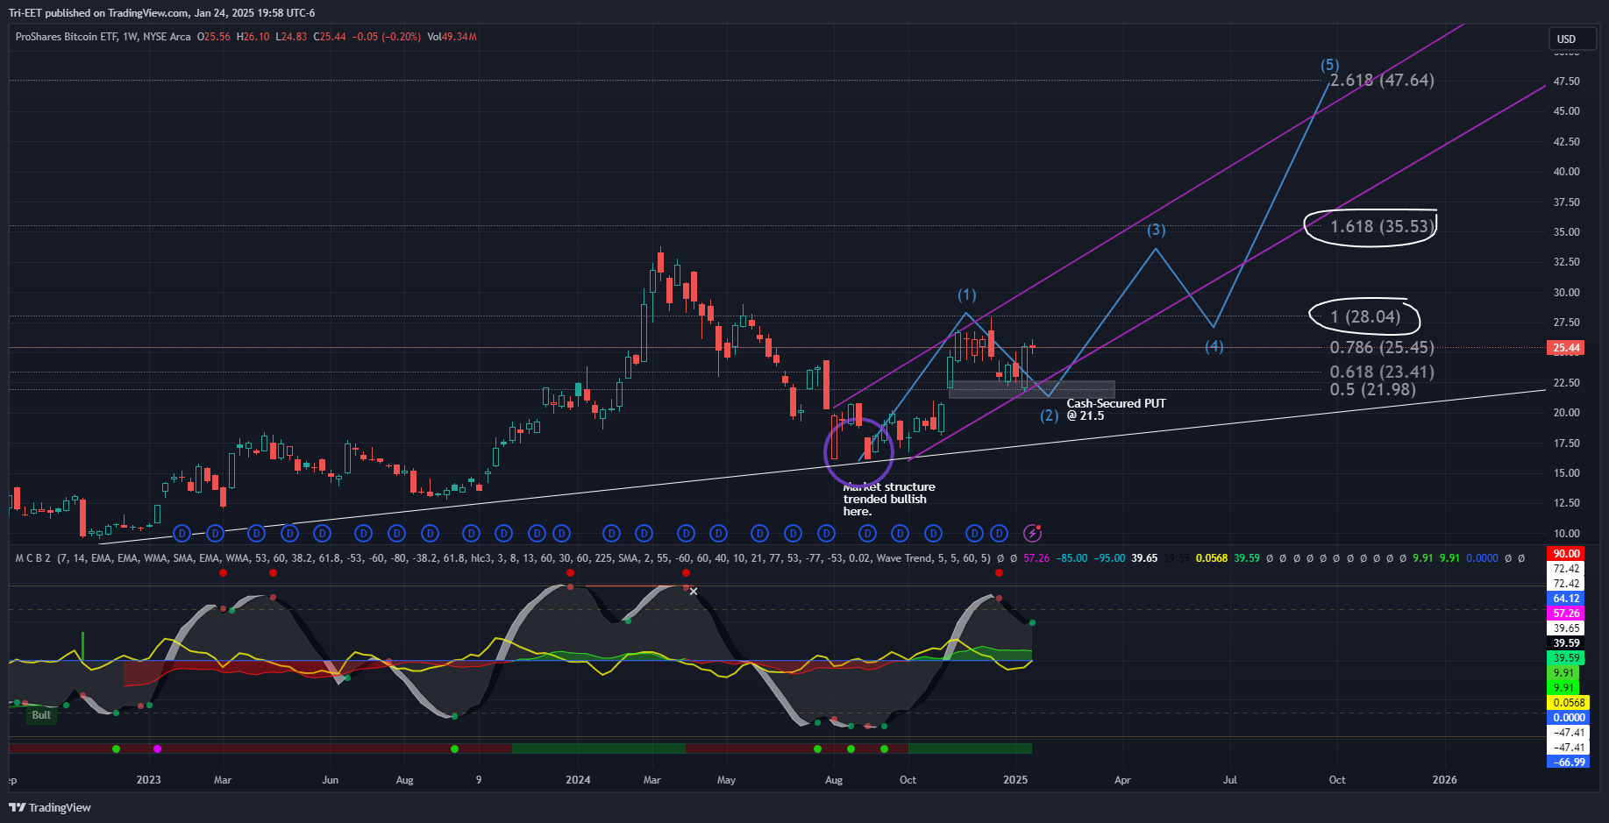Click the USD currency button
This screenshot has height=823, width=1609.
(1571, 39)
